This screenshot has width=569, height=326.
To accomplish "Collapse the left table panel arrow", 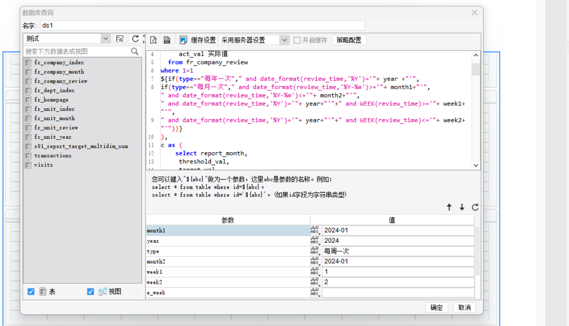I will tap(144, 35).
